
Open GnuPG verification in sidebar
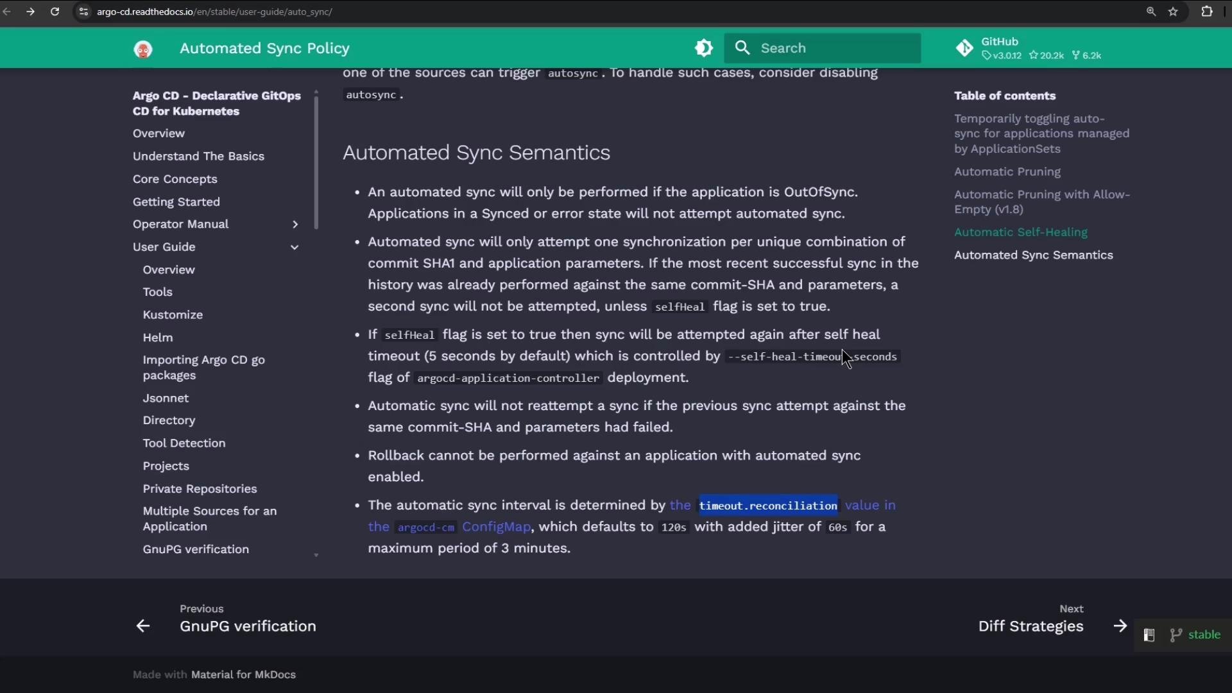point(196,549)
